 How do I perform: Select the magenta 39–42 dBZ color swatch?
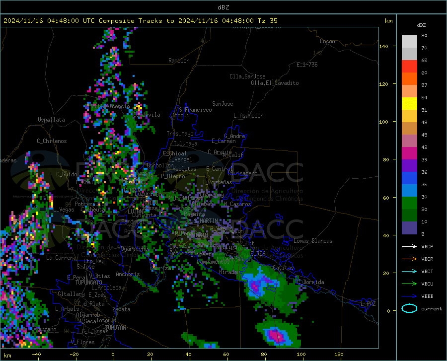click(409, 153)
